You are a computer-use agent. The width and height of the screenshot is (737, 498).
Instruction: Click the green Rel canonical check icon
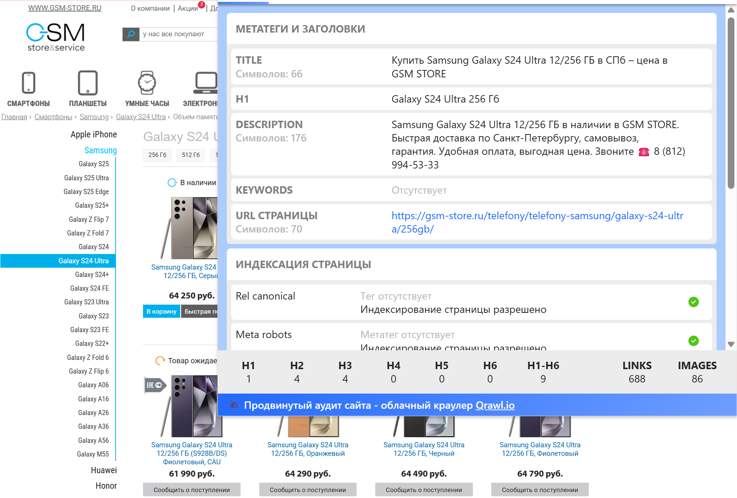coord(693,302)
